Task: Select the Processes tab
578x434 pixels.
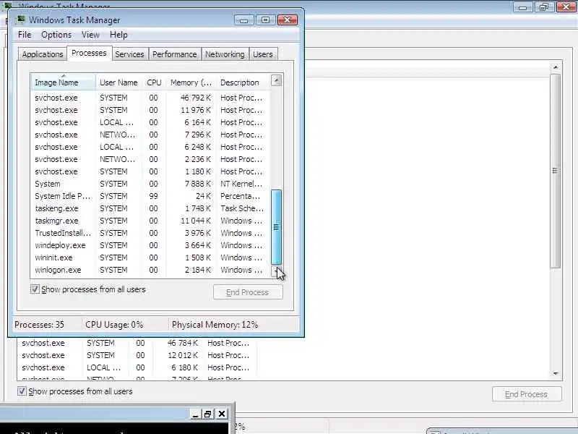Action: pos(89,53)
